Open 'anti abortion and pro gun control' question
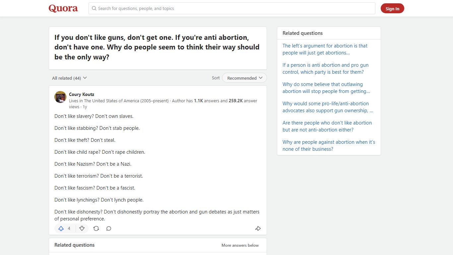 [326, 68]
